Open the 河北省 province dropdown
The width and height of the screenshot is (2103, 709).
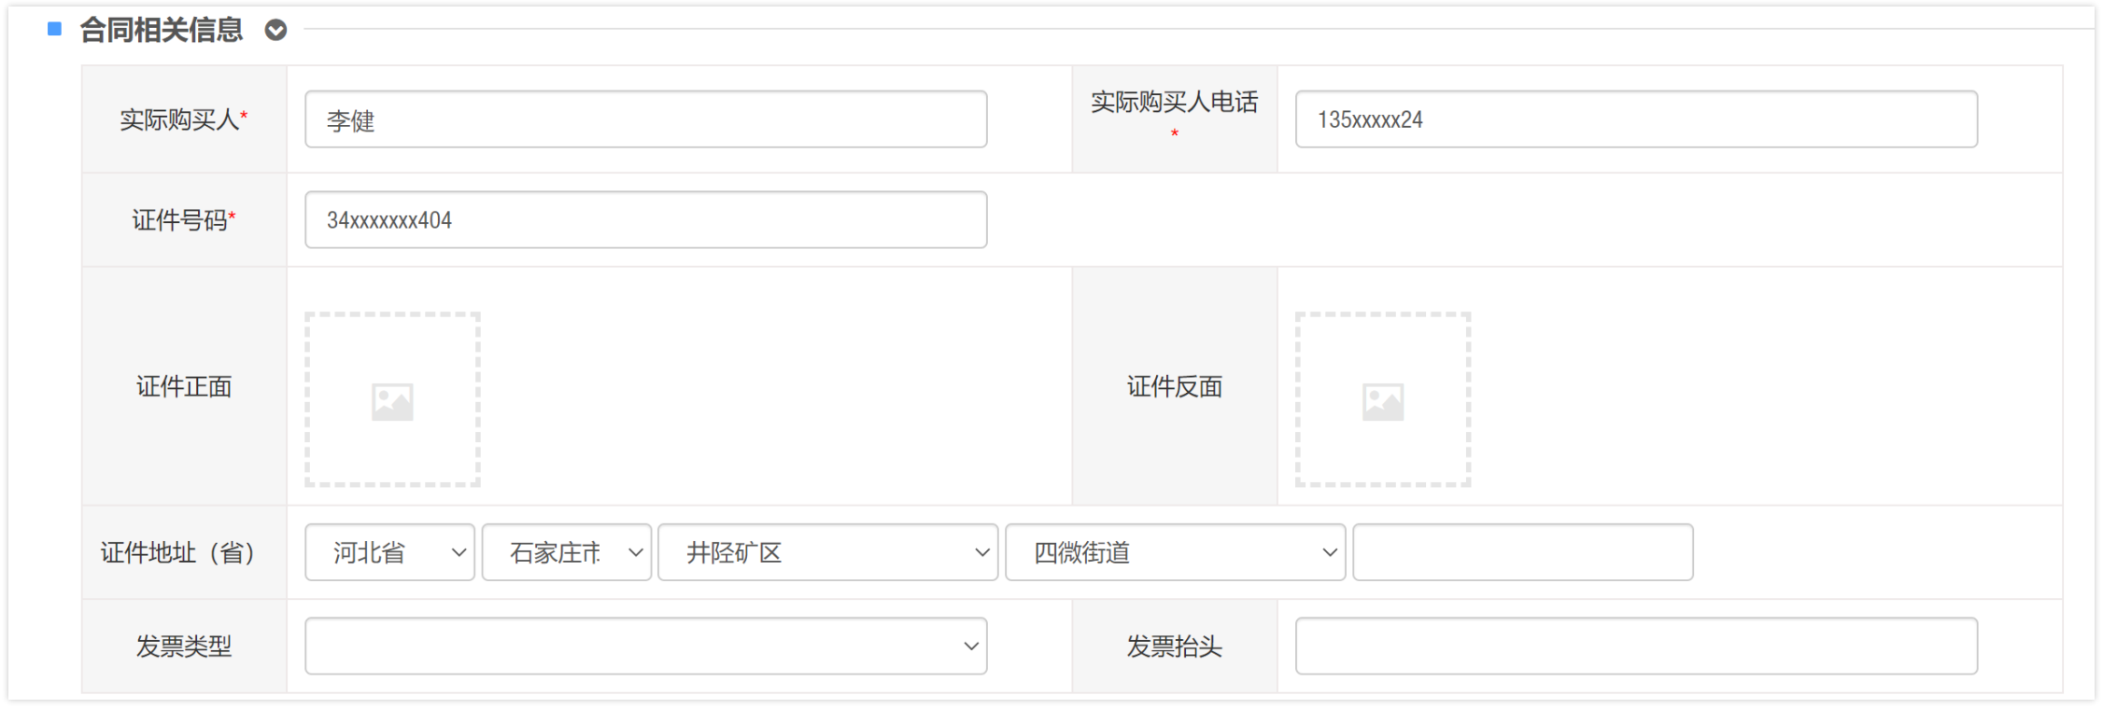coord(389,552)
